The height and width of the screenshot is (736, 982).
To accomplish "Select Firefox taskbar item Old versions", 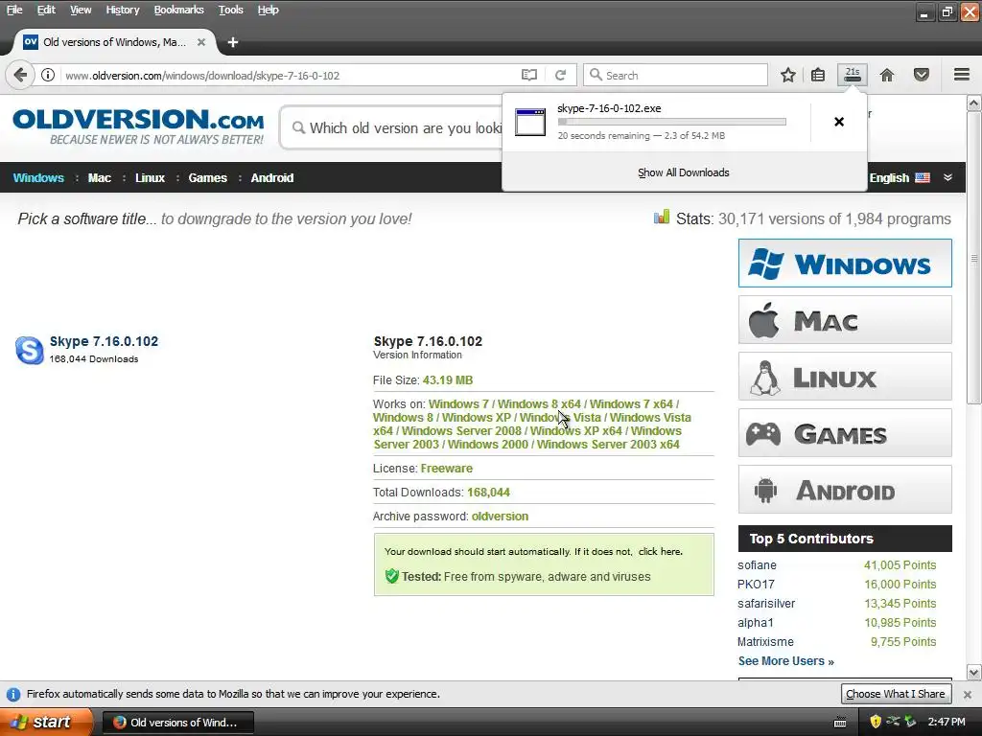I will pos(177,723).
